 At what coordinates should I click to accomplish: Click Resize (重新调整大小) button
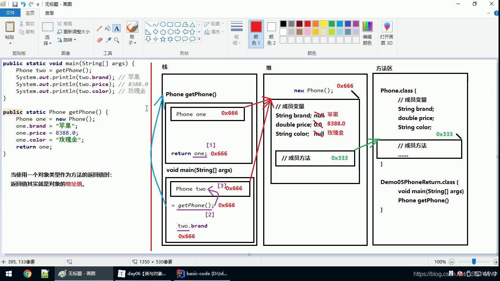coord(73,32)
